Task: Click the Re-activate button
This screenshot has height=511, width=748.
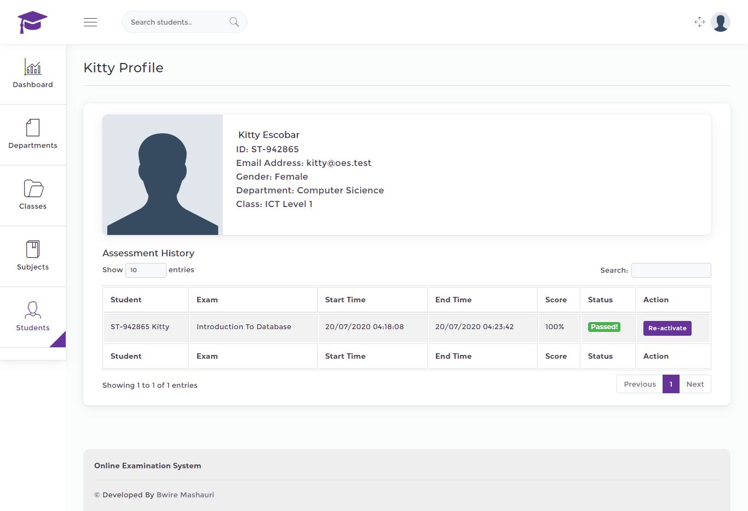Action: (x=667, y=328)
